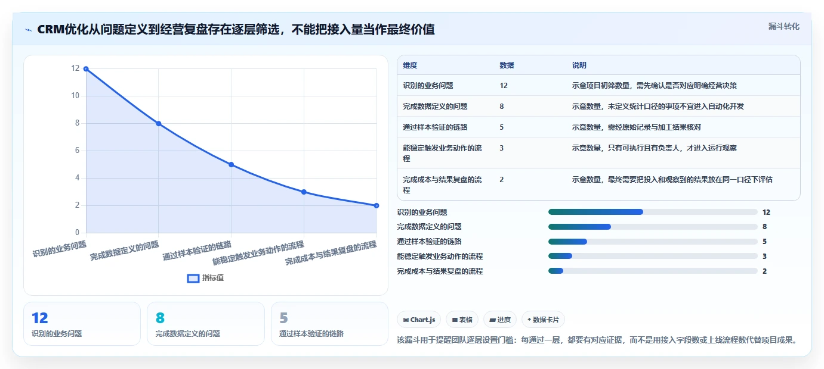Screen dimensions: 824x369
Task: Click value 12 beside the top progress bar
Action: (x=766, y=212)
